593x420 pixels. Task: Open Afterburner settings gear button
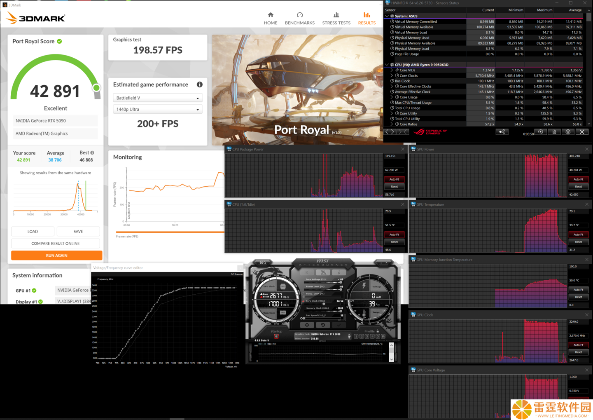point(307,325)
